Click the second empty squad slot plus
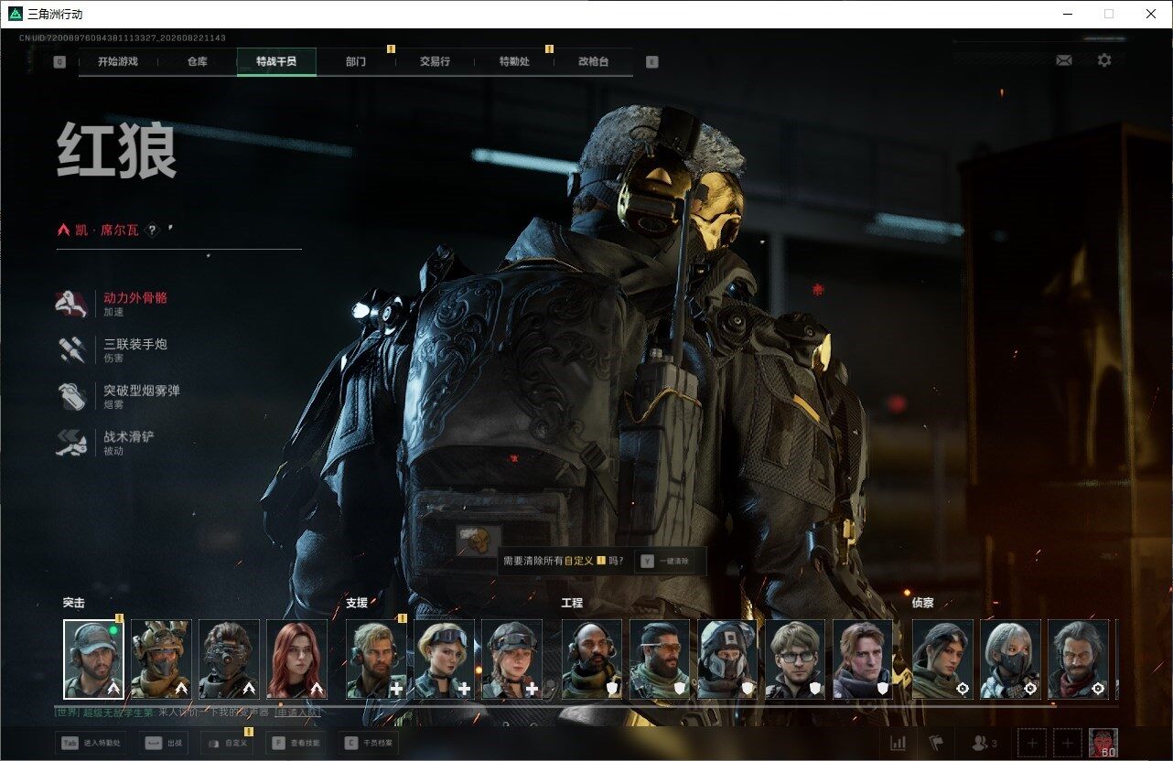This screenshot has height=761, width=1173. coord(1067,743)
